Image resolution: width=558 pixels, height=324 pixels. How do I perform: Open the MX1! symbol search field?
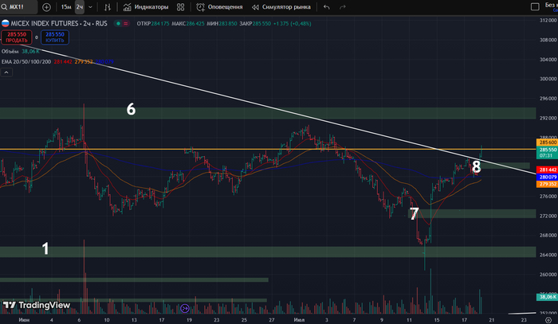(x=19, y=7)
